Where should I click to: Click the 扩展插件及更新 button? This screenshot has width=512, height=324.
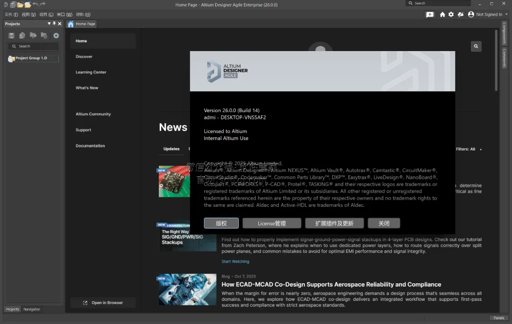(x=334, y=223)
